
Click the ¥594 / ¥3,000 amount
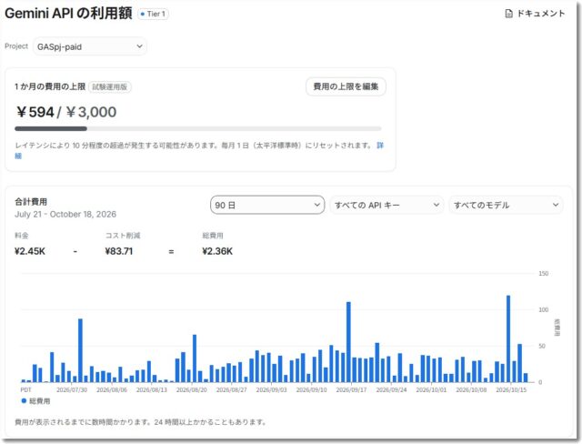[x=66, y=112]
